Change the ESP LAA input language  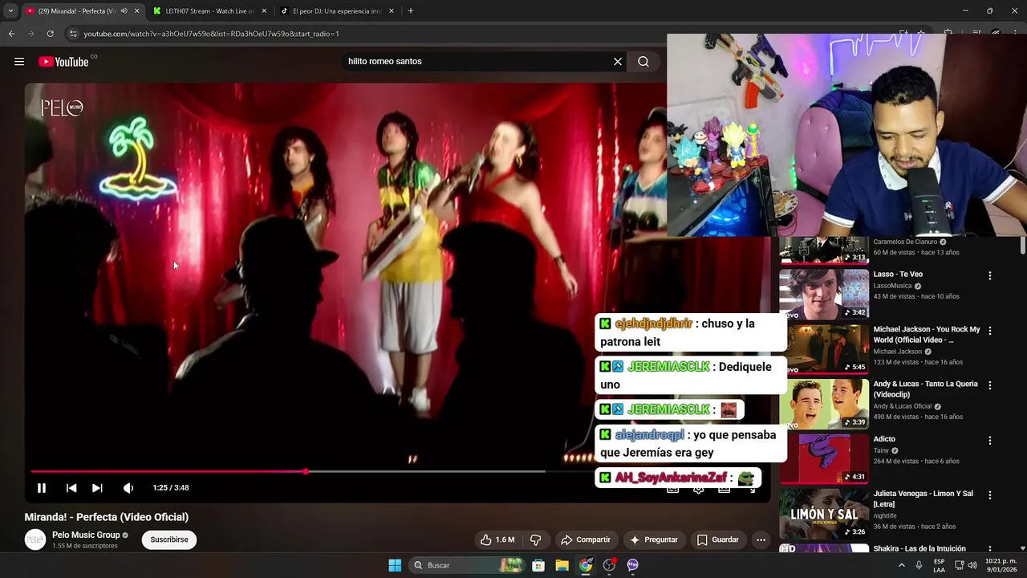[939, 565]
